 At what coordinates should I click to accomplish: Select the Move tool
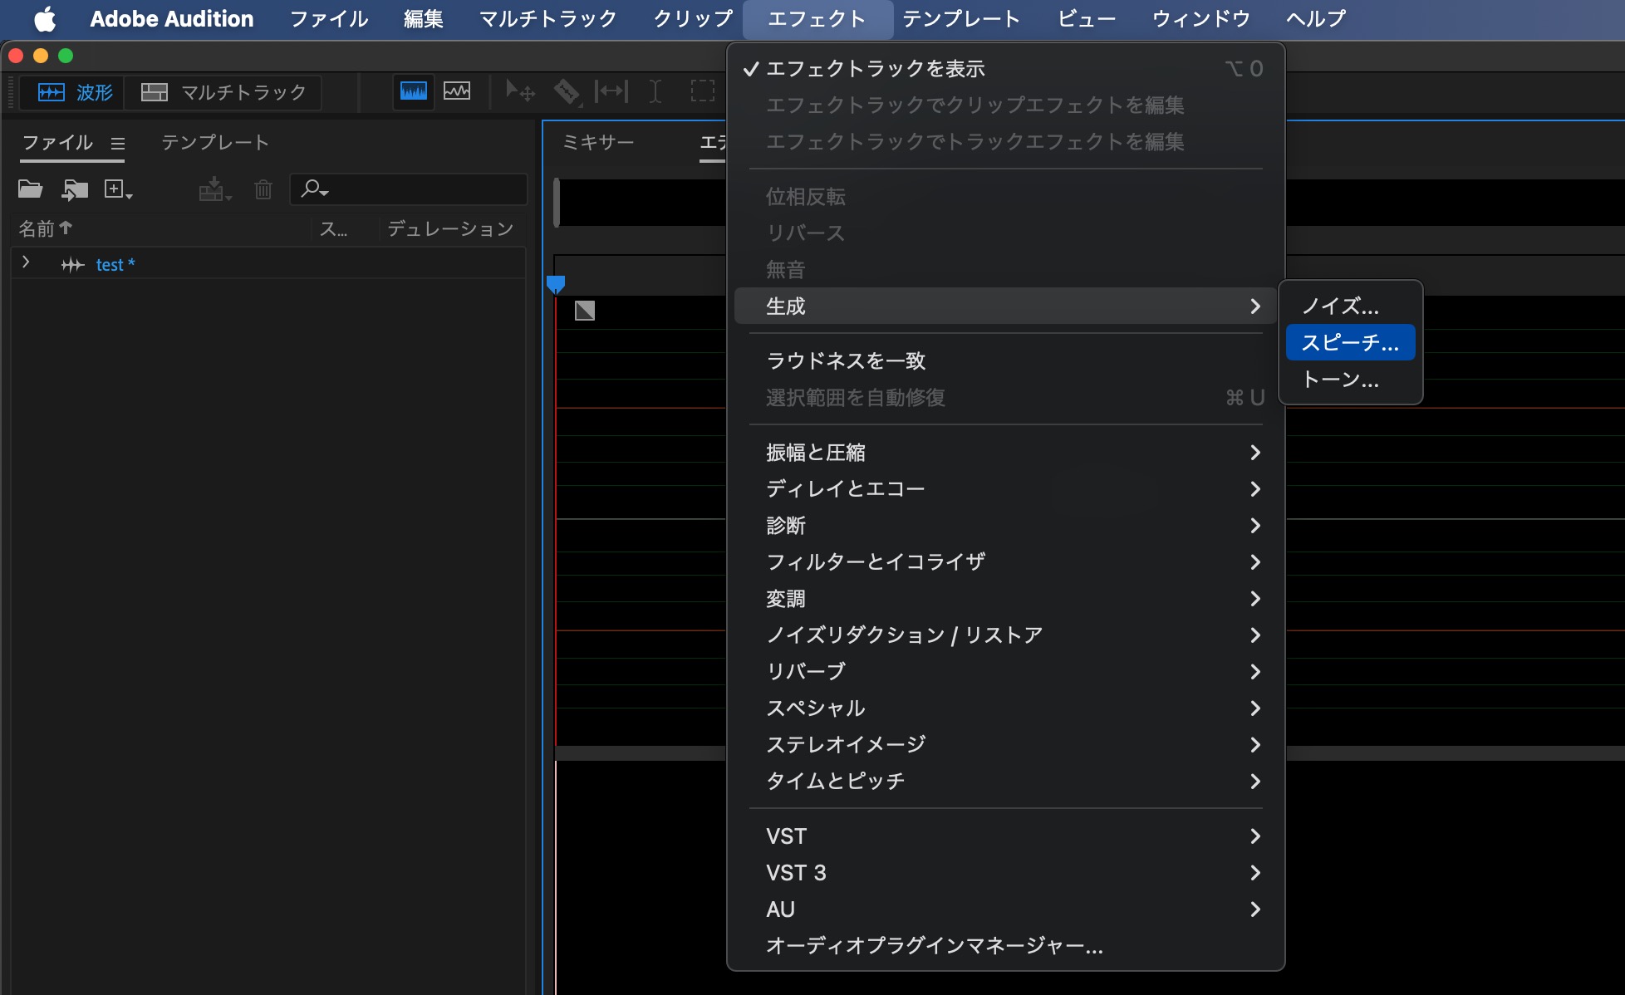[x=520, y=91]
